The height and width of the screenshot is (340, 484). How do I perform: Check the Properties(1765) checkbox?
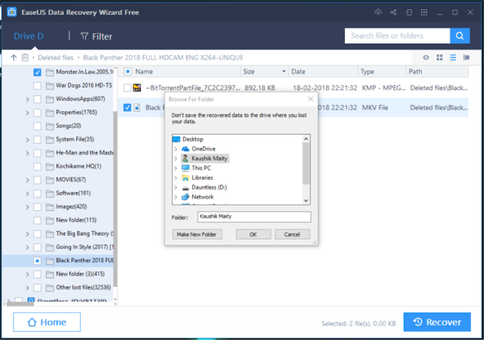[x=37, y=113]
